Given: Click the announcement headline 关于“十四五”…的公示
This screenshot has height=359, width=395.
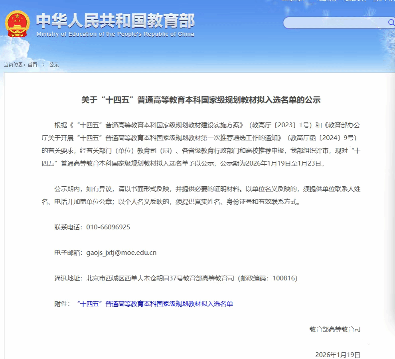Looking at the screenshot, I should (201, 100).
